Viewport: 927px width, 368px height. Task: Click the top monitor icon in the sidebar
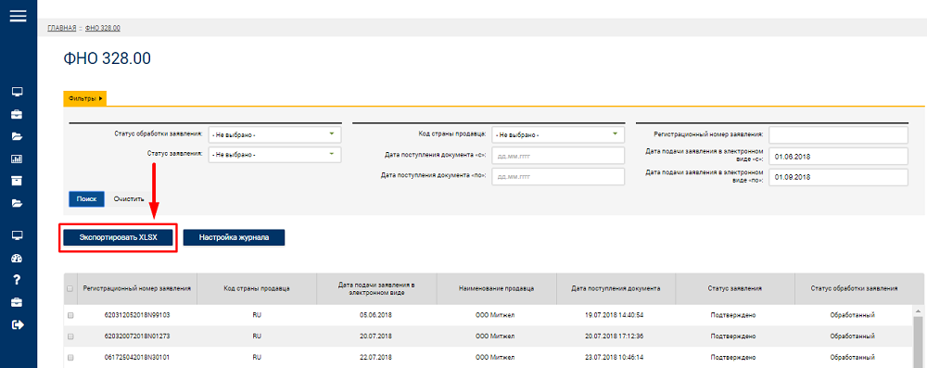[17, 92]
